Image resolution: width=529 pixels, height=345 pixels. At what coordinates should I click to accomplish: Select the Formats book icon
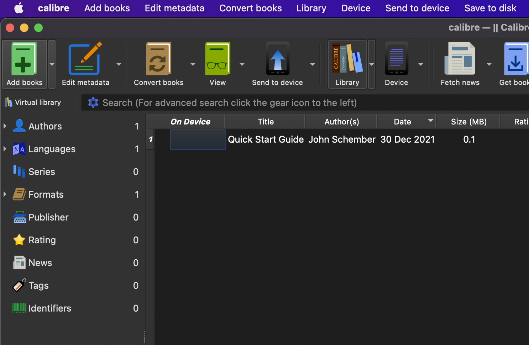tap(19, 194)
